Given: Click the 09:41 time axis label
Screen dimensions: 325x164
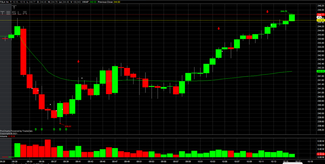Looking at the screenshot, I should pos(78,161).
